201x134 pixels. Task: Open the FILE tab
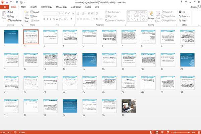coord(4,7)
